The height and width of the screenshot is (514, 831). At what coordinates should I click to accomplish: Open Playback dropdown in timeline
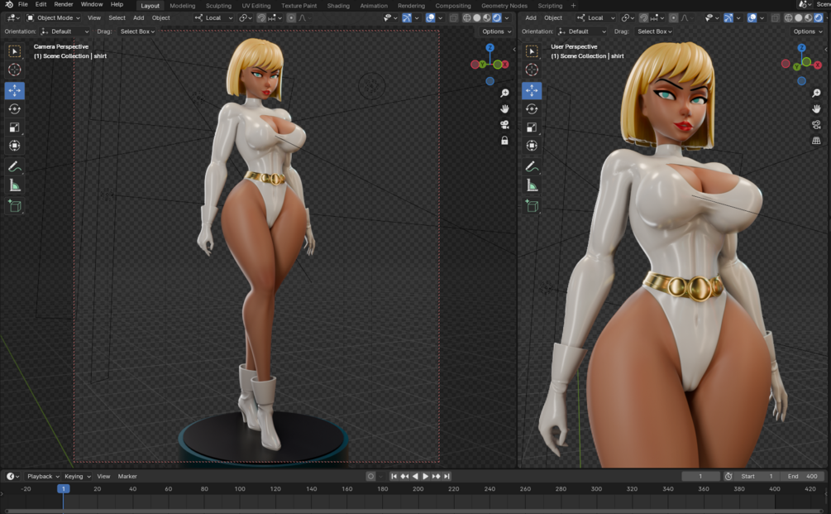tap(43, 476)
